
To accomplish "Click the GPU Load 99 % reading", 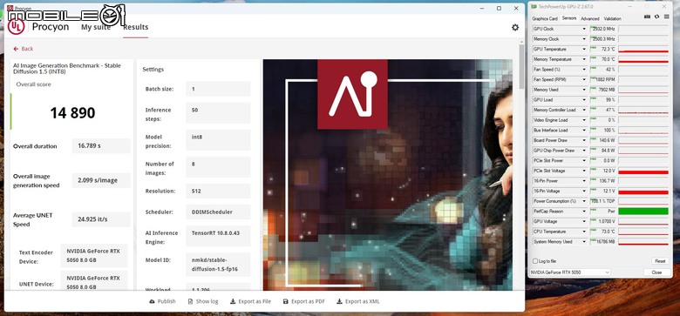I will [x=603, y=100].
